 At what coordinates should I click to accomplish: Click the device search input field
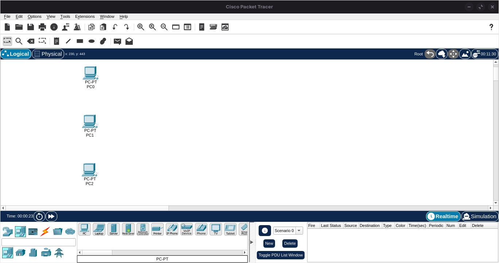[39, 242]
